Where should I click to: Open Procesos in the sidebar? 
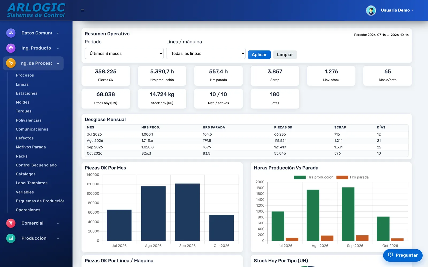coord(25,75)
